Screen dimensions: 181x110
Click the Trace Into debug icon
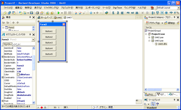pos(76,13)
